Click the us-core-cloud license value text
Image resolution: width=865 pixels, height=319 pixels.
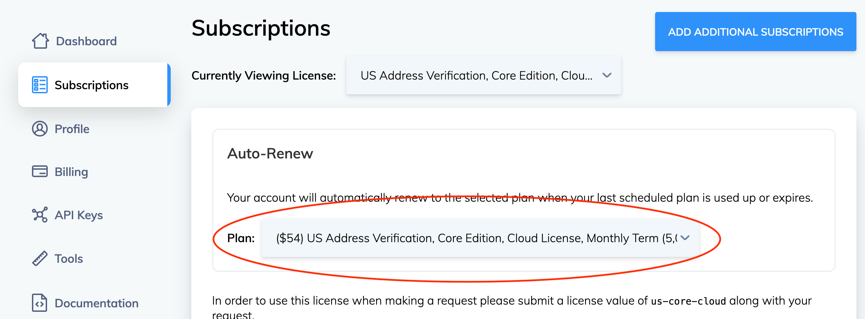[x=688, y=301]
